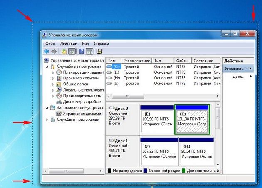The width and height of the screenshot is (262, 188).
Task: Open the Действие menu
Action: 69,44
